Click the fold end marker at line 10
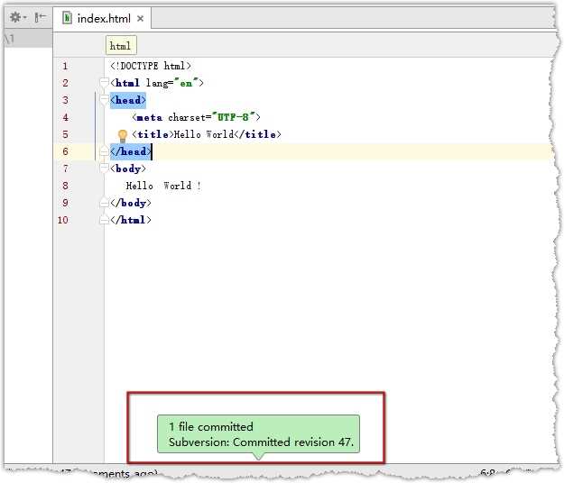 tap(104, 220)
